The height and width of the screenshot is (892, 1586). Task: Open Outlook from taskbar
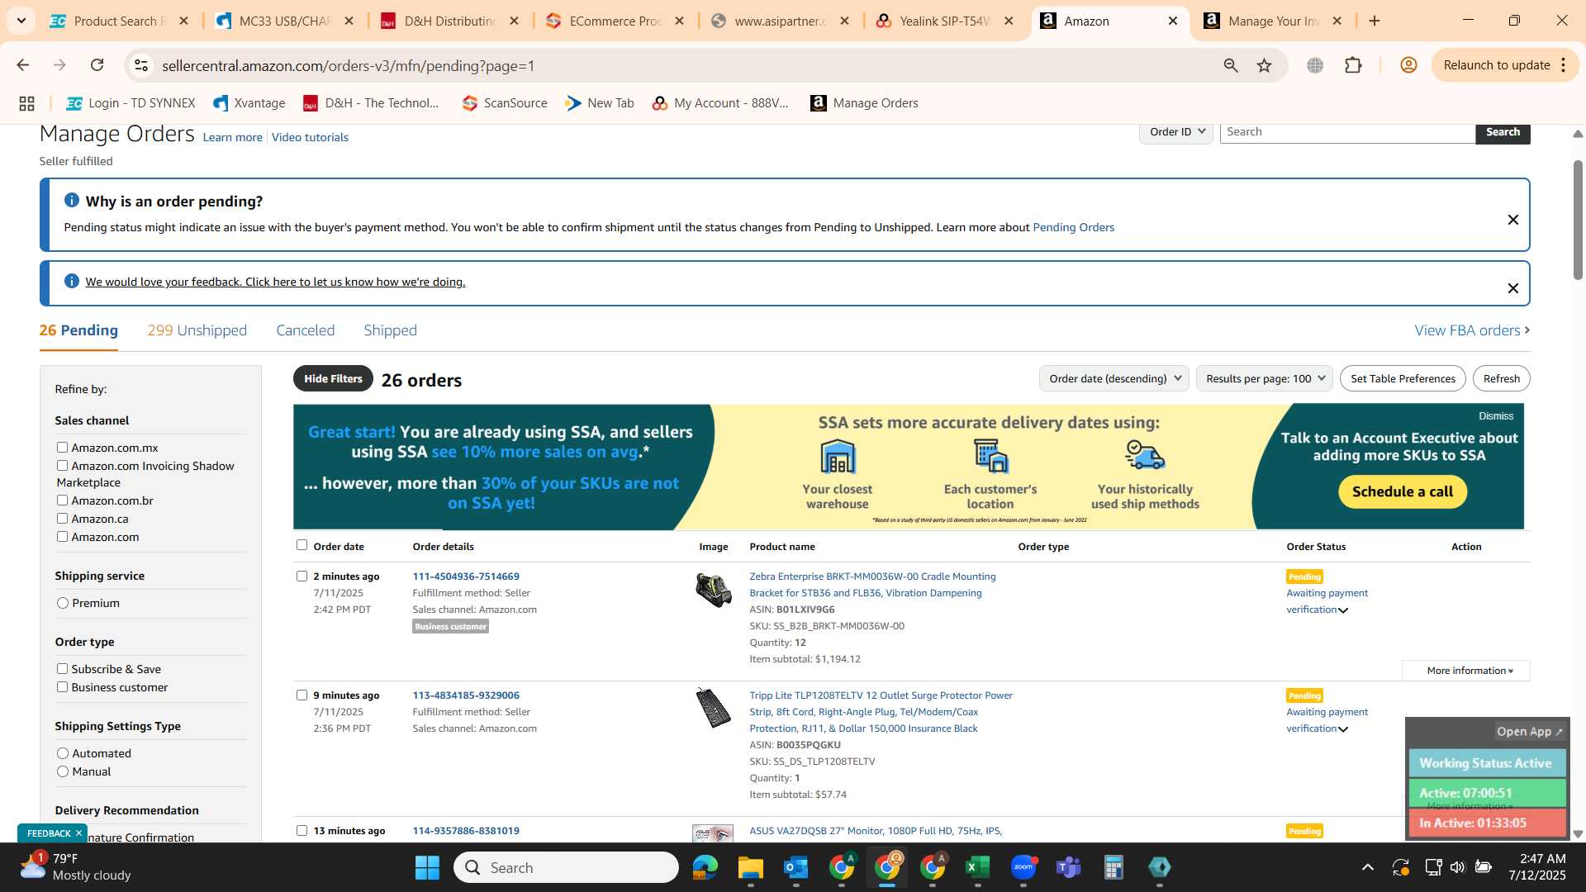795,867
